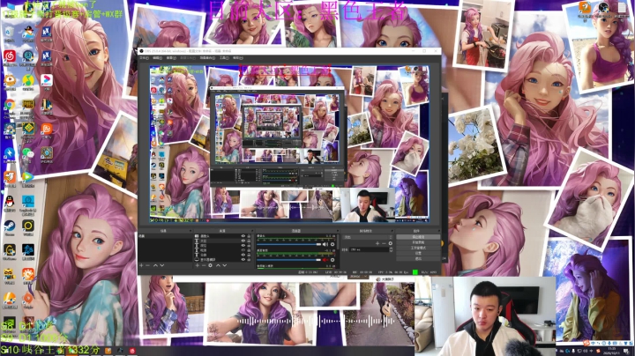
Task: Open the Edit menu in OBS
Action: pyautogui.click(x=158, y=58)
